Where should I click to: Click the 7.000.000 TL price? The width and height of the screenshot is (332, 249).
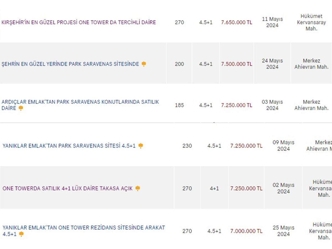click(x=246, y=231)
